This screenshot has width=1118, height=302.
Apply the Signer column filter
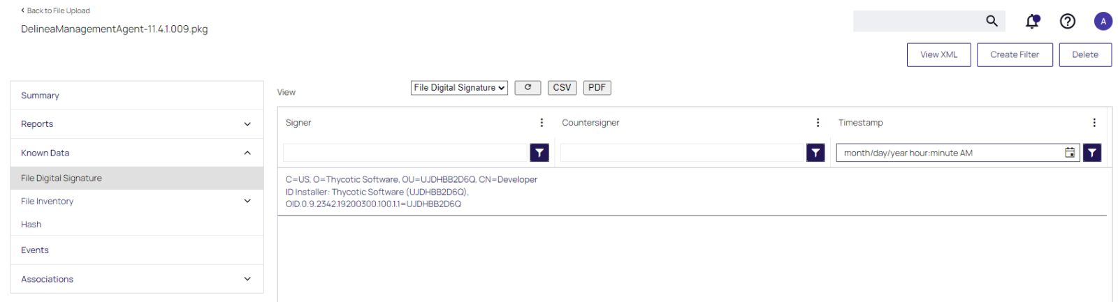(539, 153)
